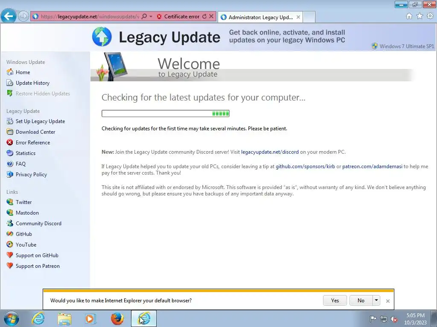Click the Legacy Update globe logo

coord(102,37)
